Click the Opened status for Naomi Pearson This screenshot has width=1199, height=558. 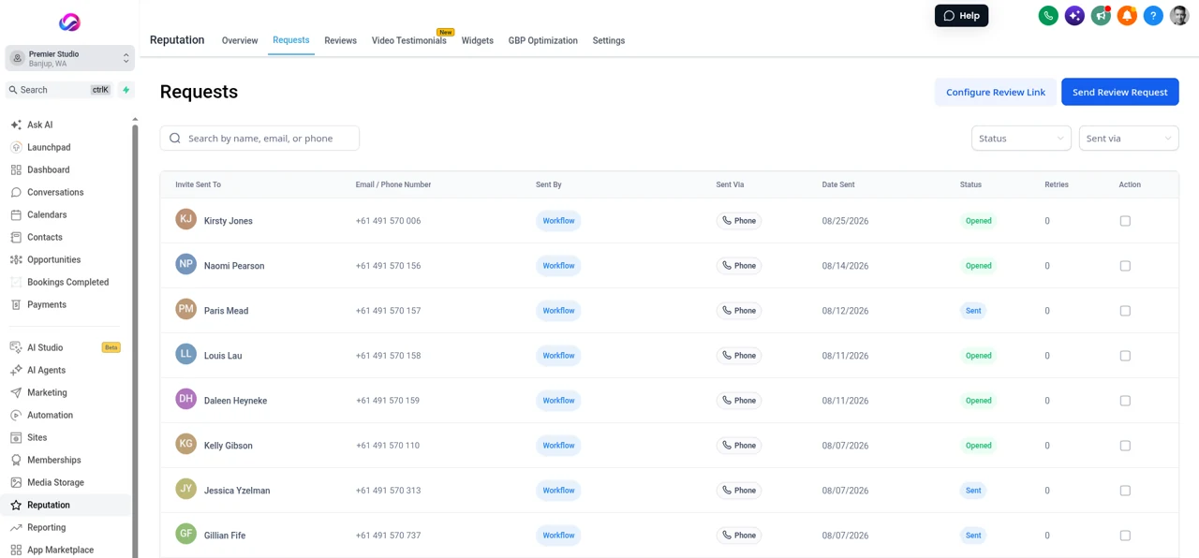[979, 266]
